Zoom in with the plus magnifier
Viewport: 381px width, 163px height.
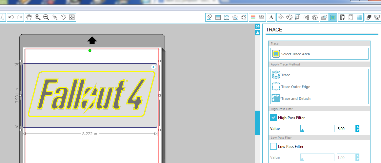tap(38, 17)
